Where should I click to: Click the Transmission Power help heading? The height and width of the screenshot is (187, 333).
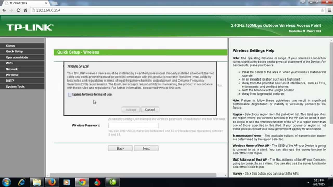pos(247,136)
